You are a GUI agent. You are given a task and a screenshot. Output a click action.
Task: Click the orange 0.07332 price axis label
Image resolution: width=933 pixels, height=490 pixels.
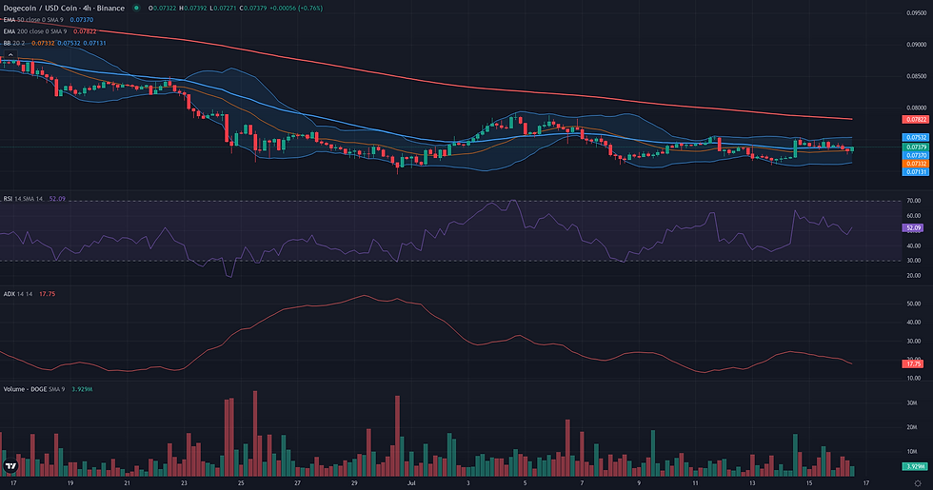click(916, 164)
